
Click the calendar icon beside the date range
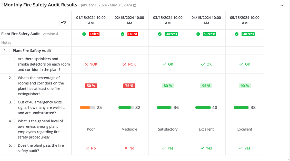(135, 5)
